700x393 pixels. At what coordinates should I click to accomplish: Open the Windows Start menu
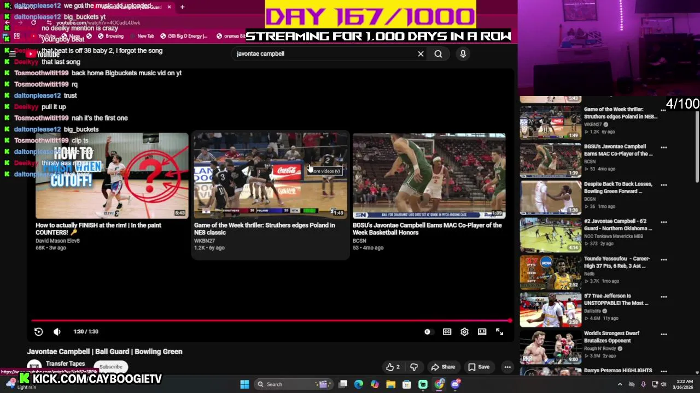click(x=244, y=384)
